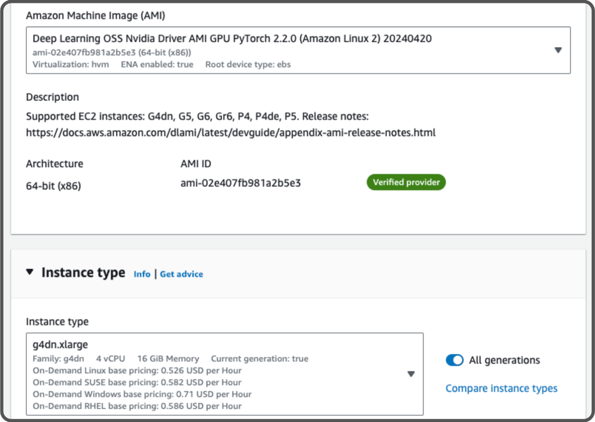595x422 pixels.
Task: Select the Deep Learning OSS Nvidia AMI name
Action: [x=232, y=39]
